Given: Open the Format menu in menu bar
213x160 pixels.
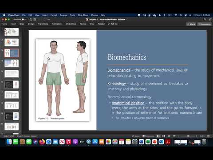Looking at the screenshot, I should (54, 15).
